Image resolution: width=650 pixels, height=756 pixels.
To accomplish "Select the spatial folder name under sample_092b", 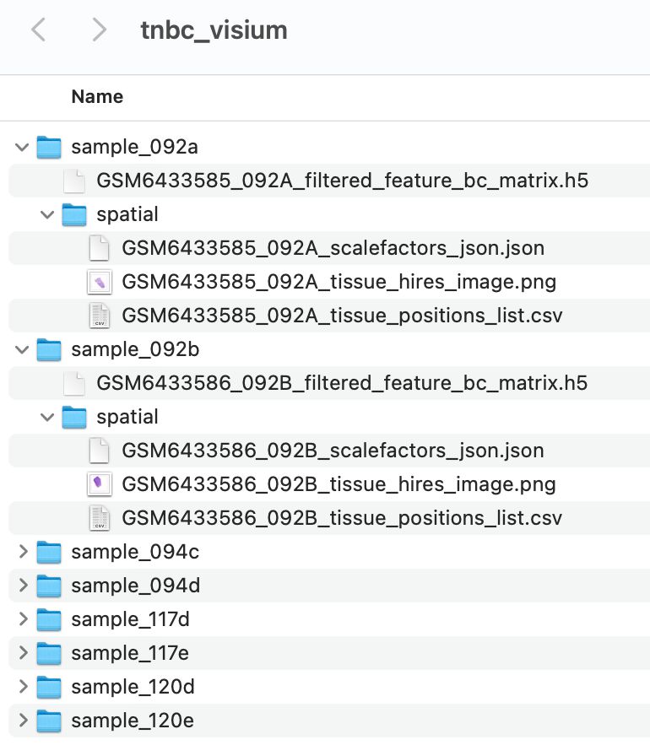I will (x=127, y=417).
